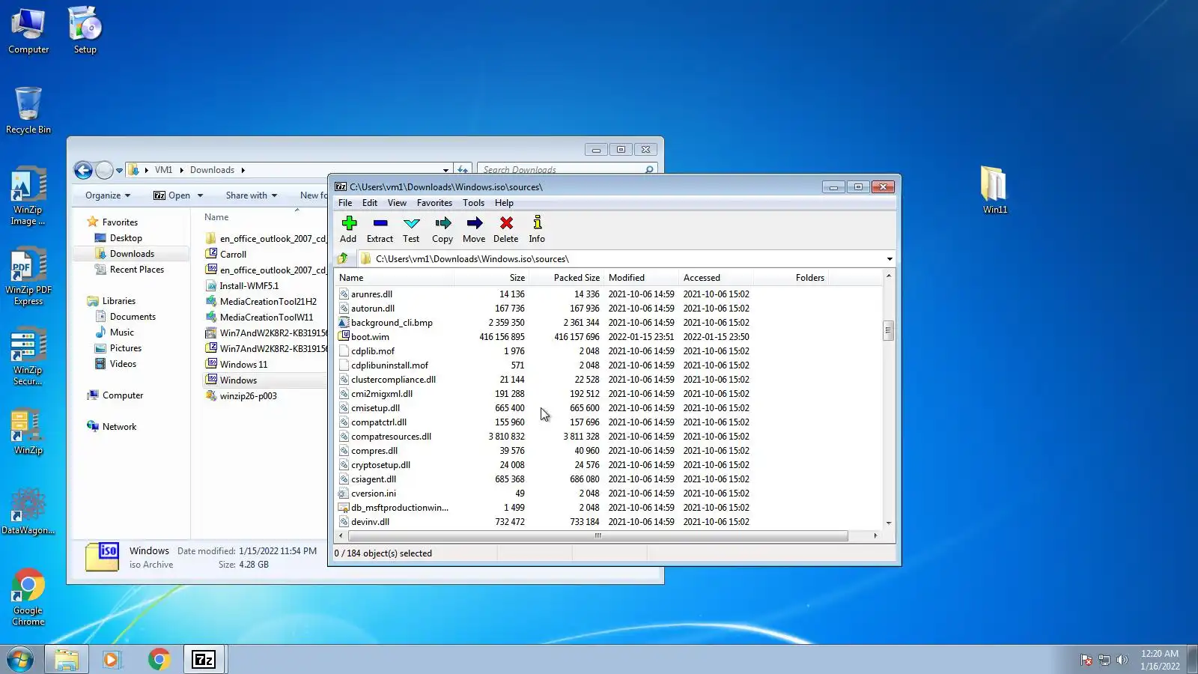Click the 7-Zip horizontal scrollbar thumb
Viewport: 1198px width, 674px height.
598,536
